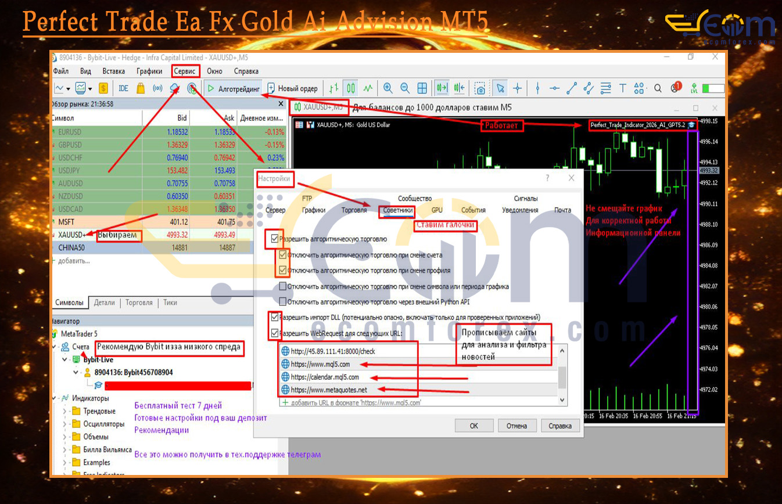Toggle 'Разрешить алгоритмическую торговлю' checkbox
782x504 pixels.
point(275,239)
